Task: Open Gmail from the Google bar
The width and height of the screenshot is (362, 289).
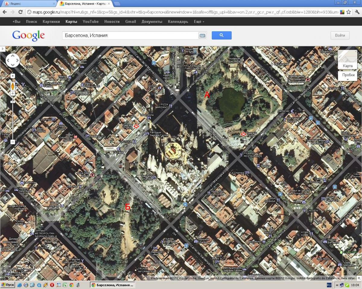Action: click(x=131, y=22)
